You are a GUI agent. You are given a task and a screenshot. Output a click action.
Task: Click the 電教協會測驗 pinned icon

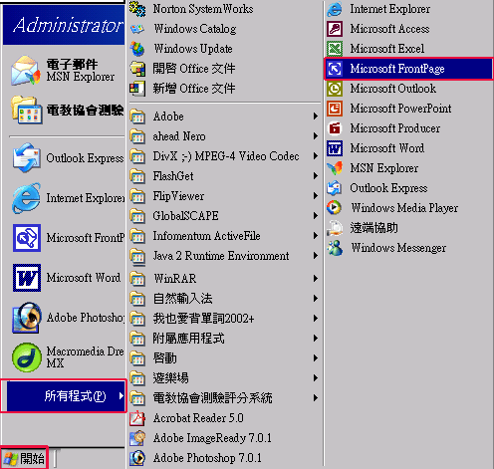(27, 110)
